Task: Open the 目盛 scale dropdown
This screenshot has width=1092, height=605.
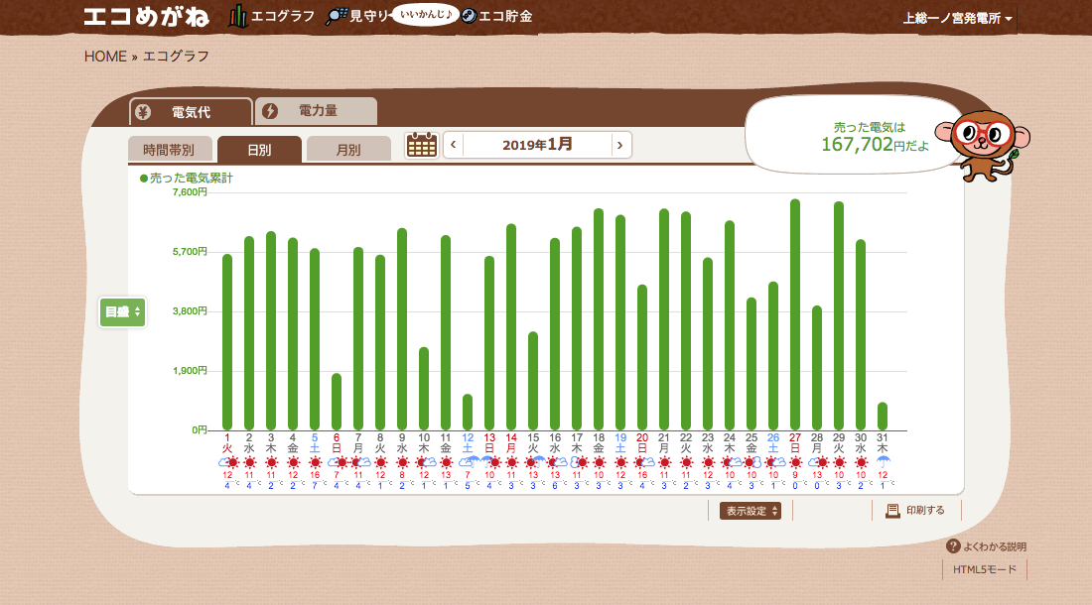Action: [x=122, y=312]
